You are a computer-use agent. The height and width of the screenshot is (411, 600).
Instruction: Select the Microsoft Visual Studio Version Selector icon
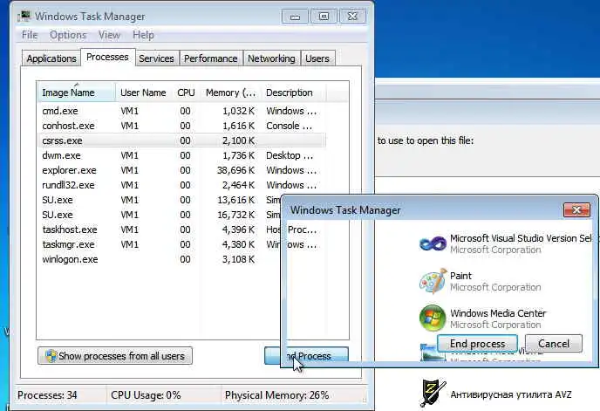point(433,243)
